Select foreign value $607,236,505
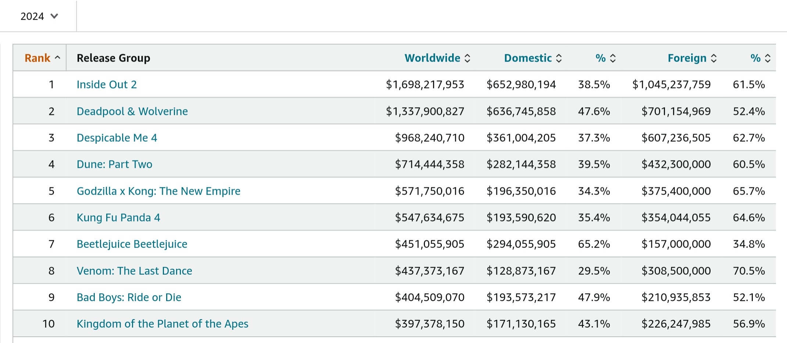The image size is (787, 343). tap(676, 138)
